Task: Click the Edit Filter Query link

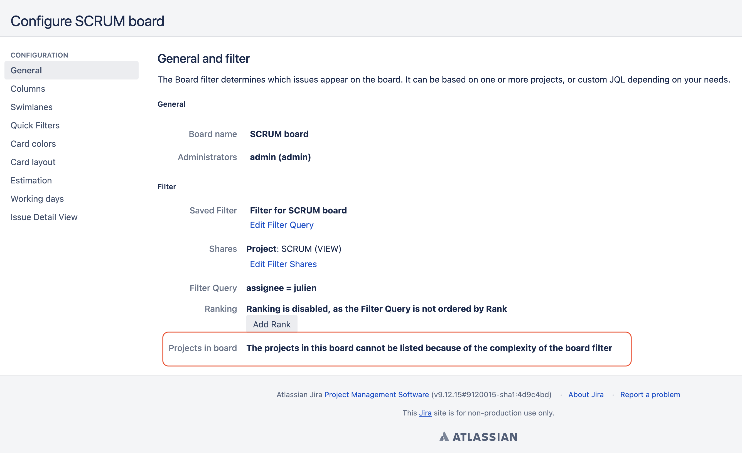Action: click(282, 225)
